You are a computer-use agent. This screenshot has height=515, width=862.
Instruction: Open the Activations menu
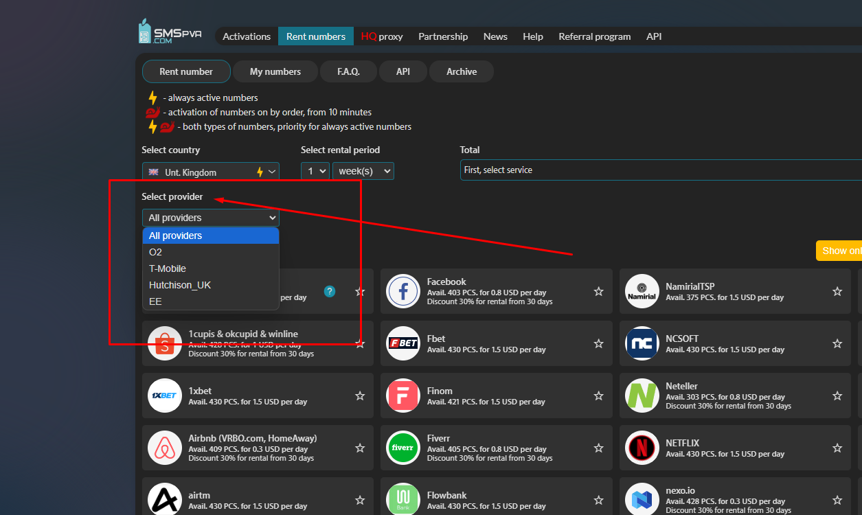pos(247,36)
